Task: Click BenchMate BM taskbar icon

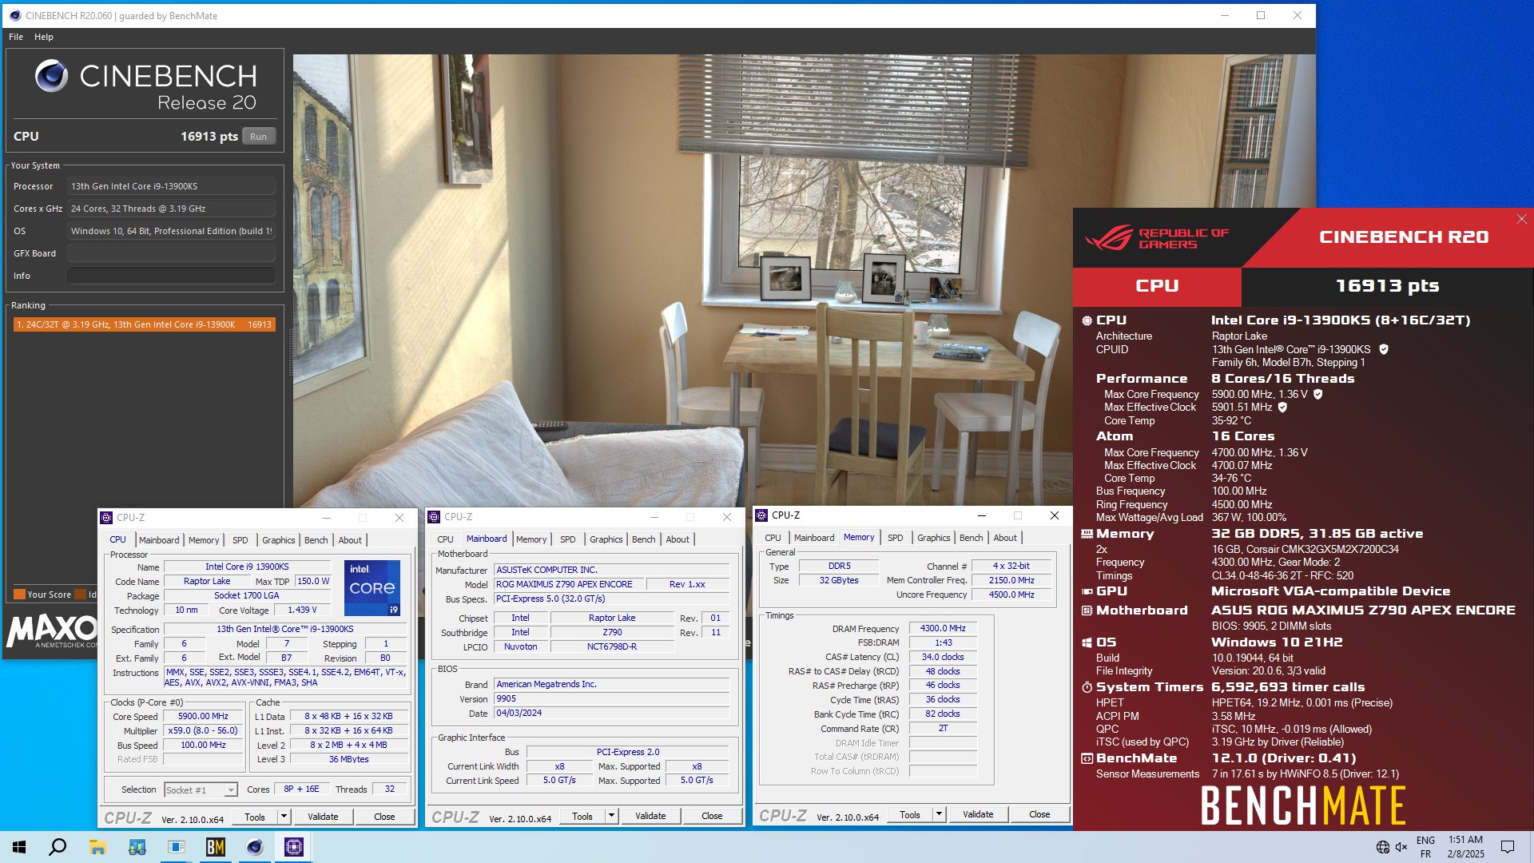Action: click(x=216, y=847)
